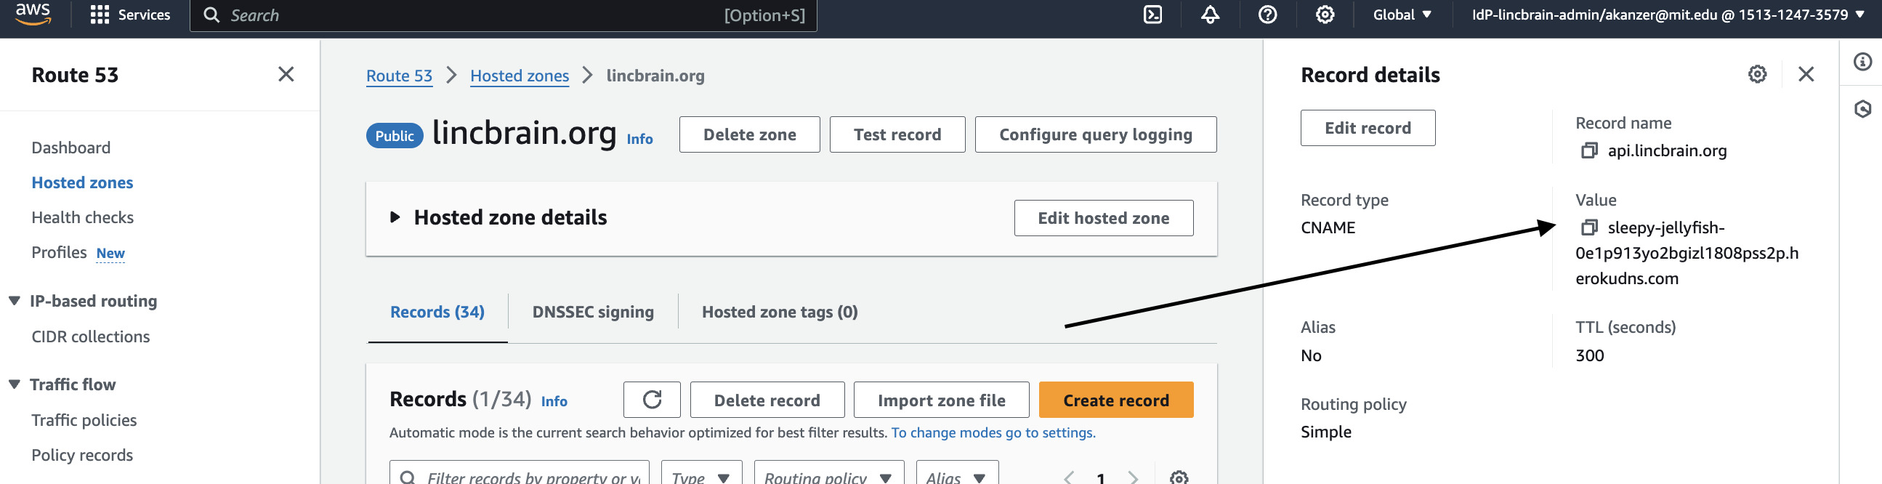Select Hosted zones in sidebar
Viewport: 1882px width, 484px height.
click(83, 183)
